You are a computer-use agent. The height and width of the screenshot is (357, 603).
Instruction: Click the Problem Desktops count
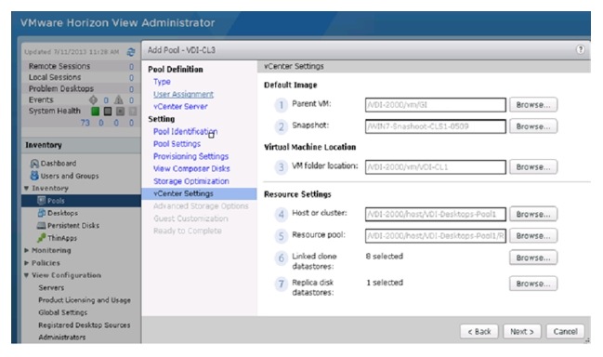[x=132, y=89]
